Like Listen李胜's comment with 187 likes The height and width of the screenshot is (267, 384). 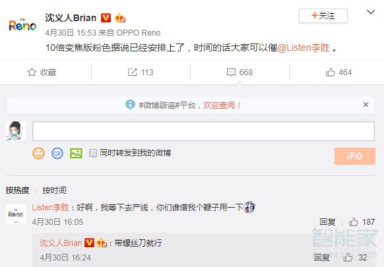click(354, 222)
